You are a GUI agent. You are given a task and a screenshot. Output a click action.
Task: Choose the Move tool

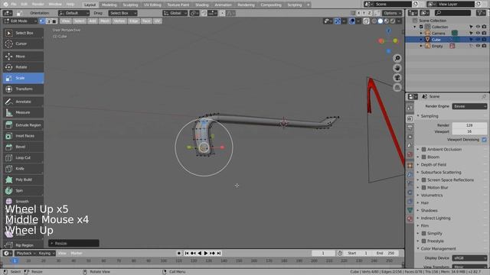point(24,56)
